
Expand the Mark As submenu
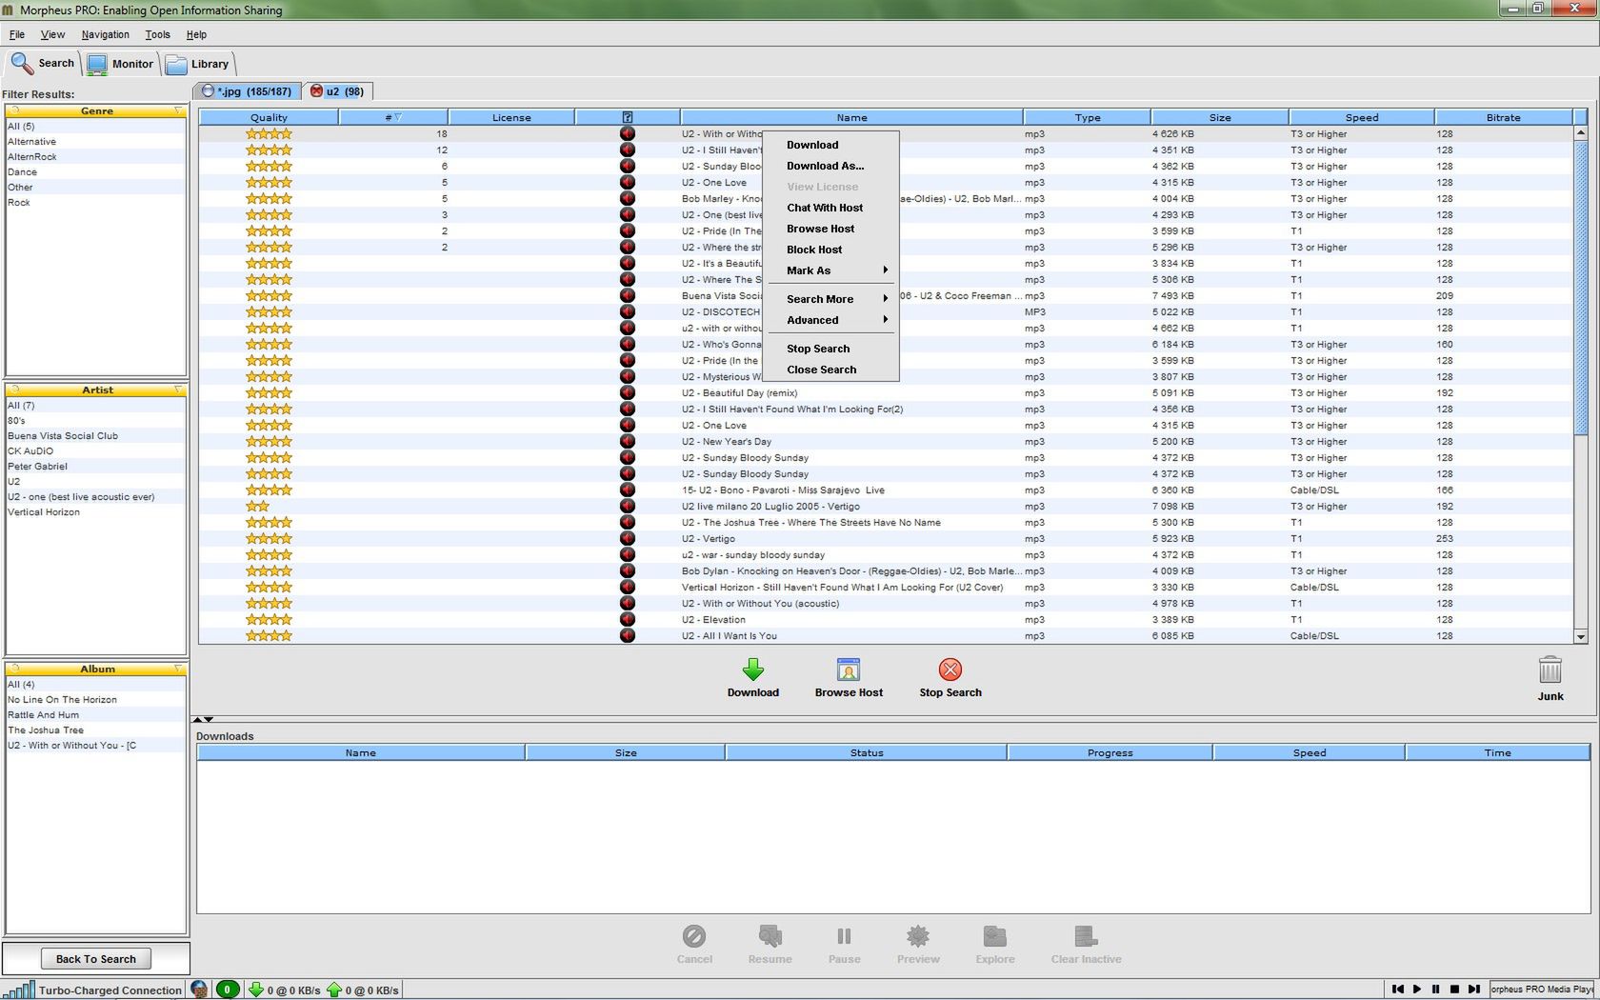point(832,270)
